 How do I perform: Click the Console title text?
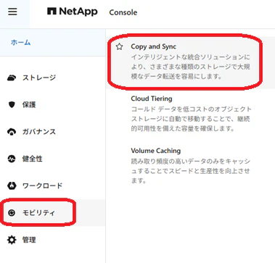click(123, 12)
